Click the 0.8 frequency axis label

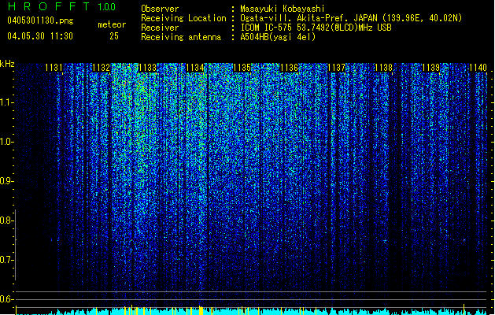click(6, 220)
